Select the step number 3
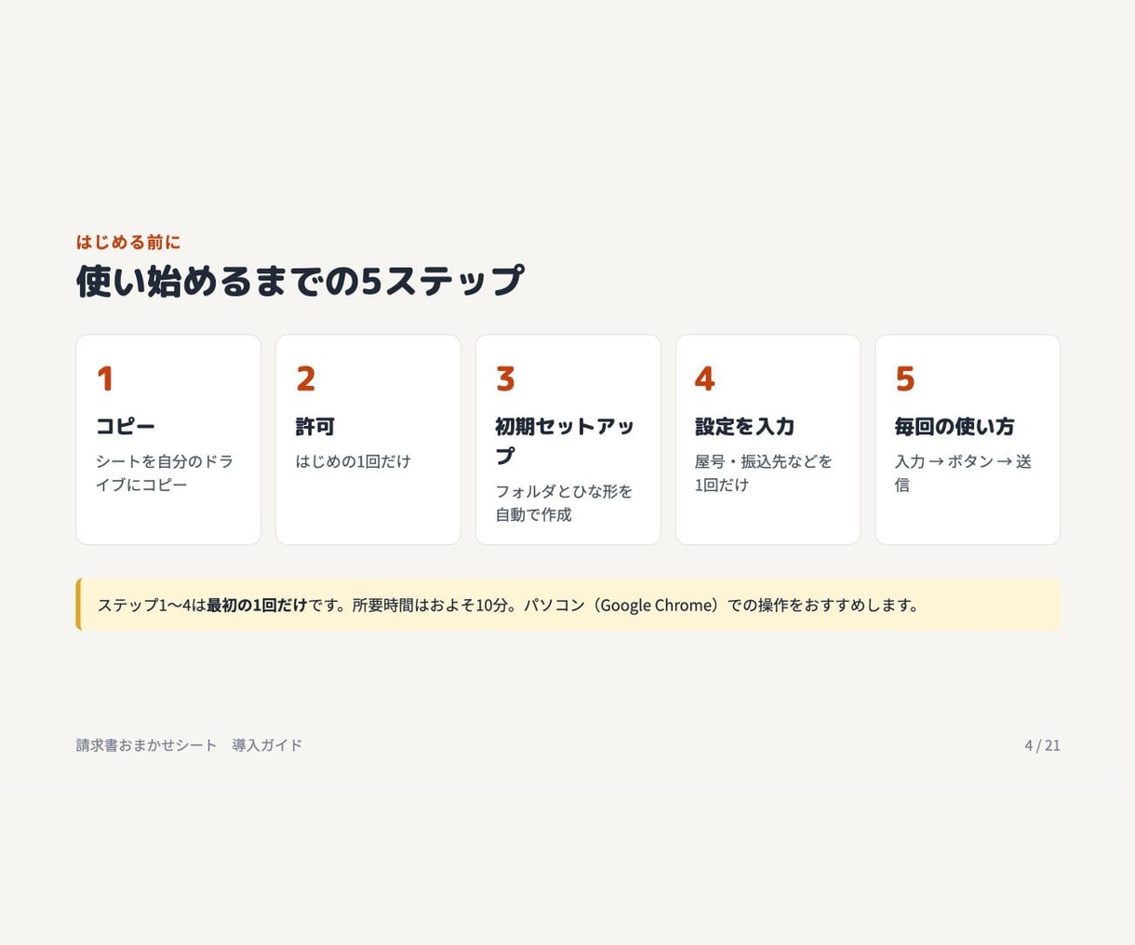Image resolution: width=1135 pixels, height=945 pixels. pyautogui.click(x=505, y=379)
